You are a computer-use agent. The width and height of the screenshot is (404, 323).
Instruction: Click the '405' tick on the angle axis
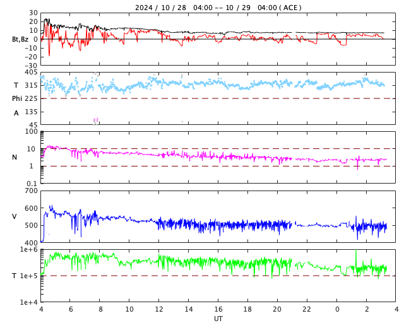click(x=31, y=73)
